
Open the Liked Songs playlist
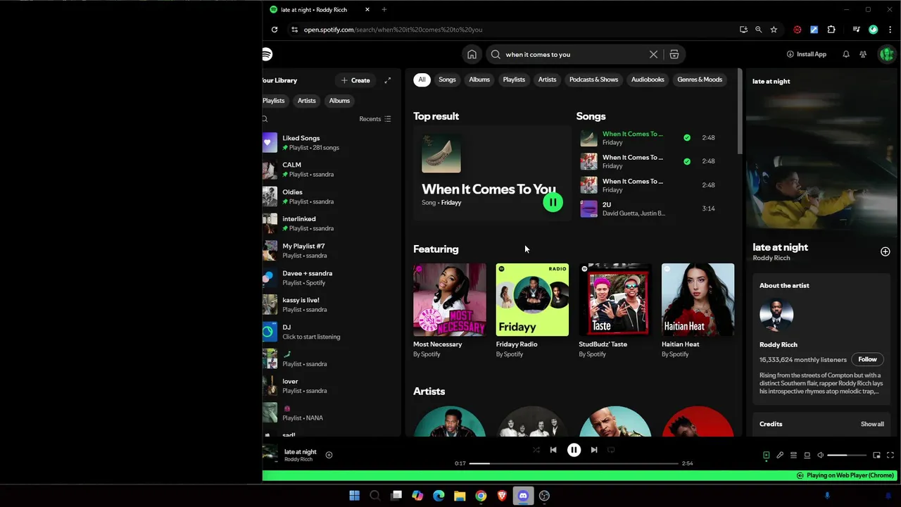pyautogui.click(x=328, y=143)
